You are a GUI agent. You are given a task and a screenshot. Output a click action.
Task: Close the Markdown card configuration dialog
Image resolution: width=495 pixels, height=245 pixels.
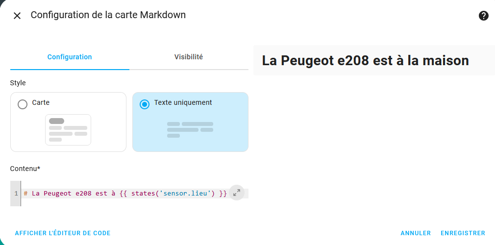17,16
